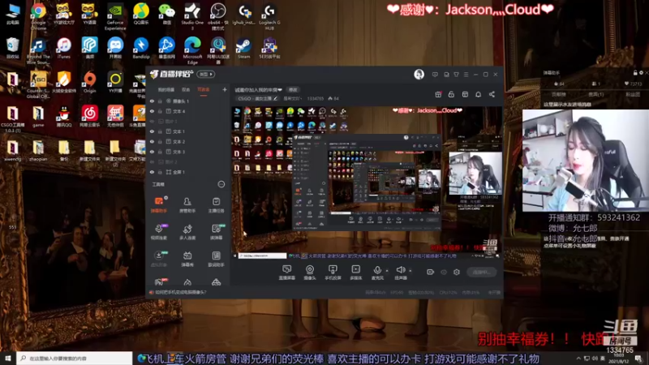Viewport: 649px width, 365px height.
Task: Expand the speaker options arrow
Action: pyautogui.click(x=410, y=271)
